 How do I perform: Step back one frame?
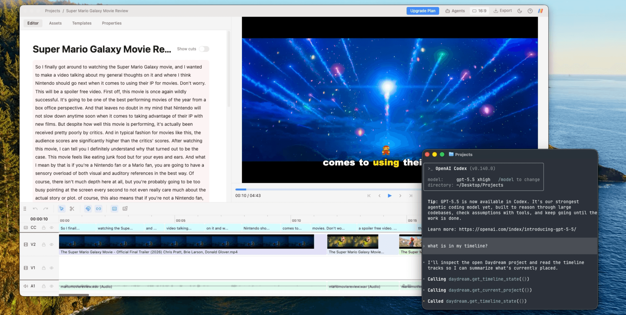380,196
